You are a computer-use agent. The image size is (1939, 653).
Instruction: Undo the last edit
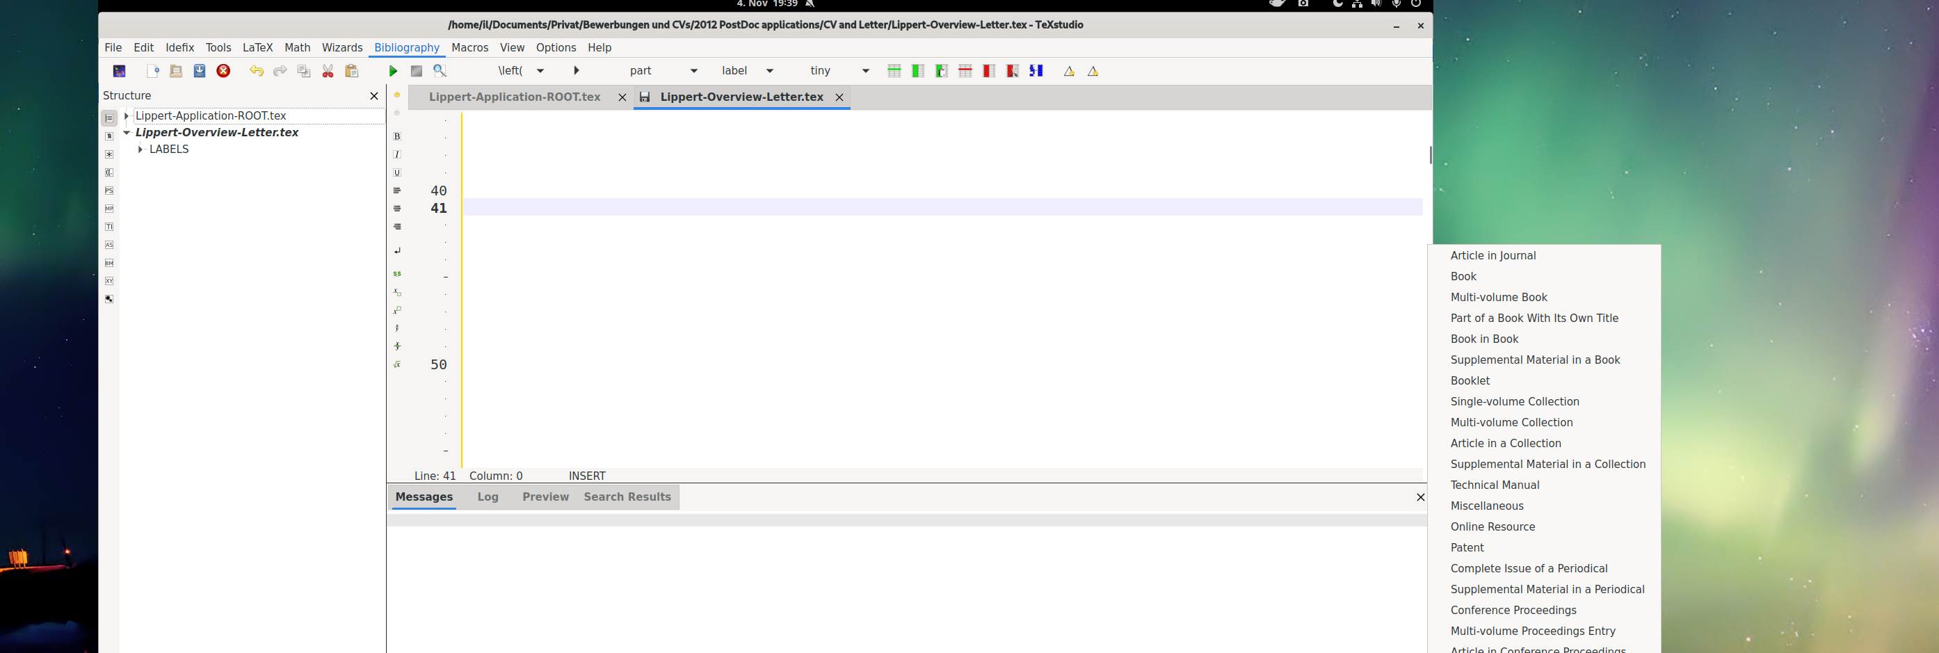click(x=256, y=71)
